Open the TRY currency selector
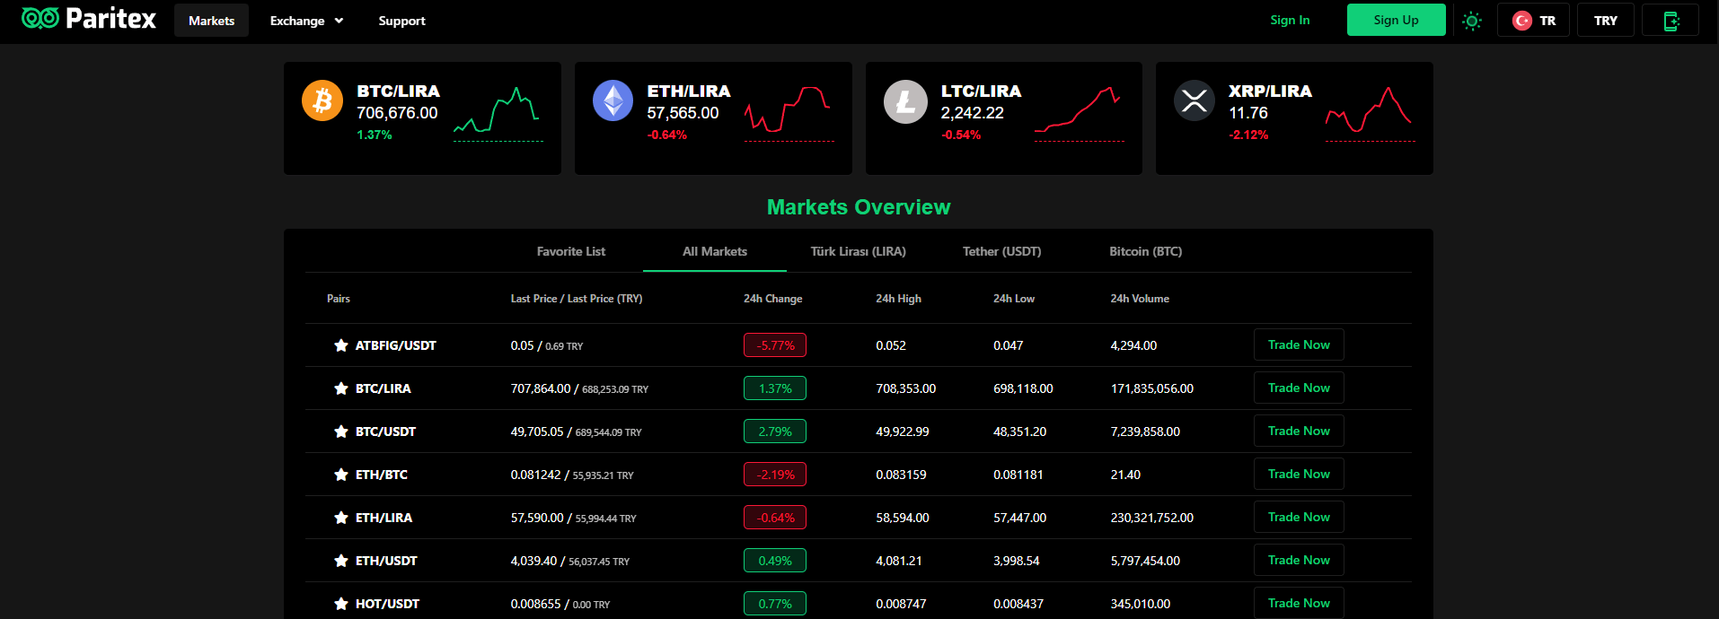The height and width of the screenshot is (619, 1719). click(x=1606, y=21)
